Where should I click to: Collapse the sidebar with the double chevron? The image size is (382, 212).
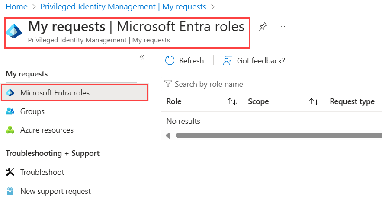(141, 57)
